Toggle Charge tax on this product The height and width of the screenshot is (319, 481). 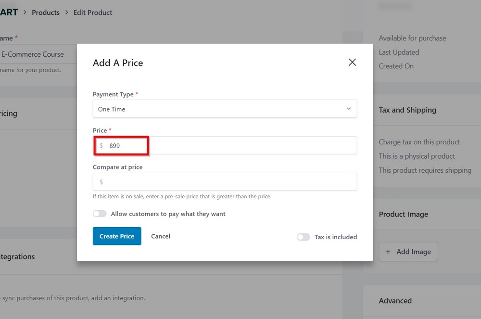point(419,142)
